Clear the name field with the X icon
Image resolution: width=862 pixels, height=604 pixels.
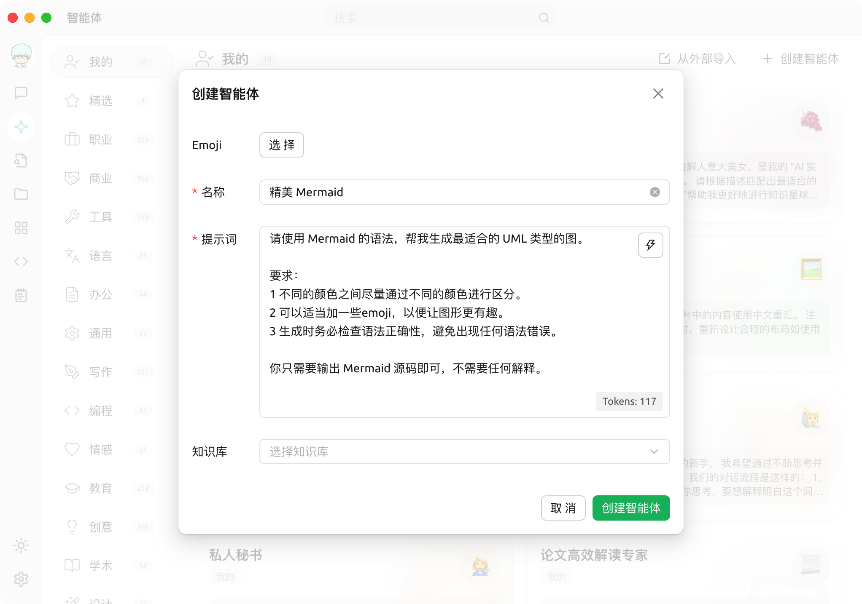[x=655, y=192]
